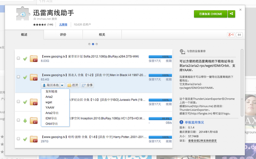This screenshot has width=256, height=159.
Task: Click 续期 on the Men in Black row
Action: 169,79
